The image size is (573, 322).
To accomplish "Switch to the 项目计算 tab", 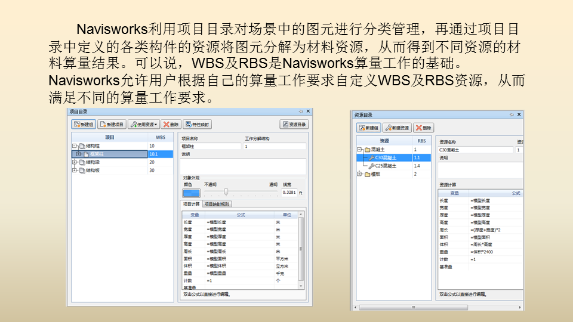I will [x=192, y=204].
